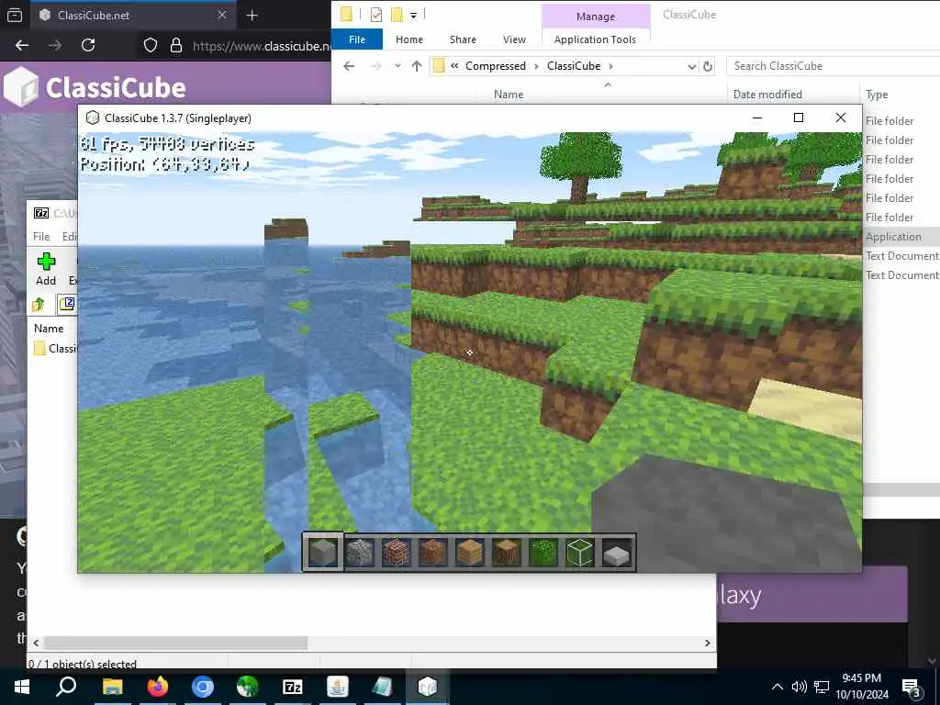Click the green Add button in 7-Zip
Viewport: 940px width, 705px height.
click(x=46, y=269)
